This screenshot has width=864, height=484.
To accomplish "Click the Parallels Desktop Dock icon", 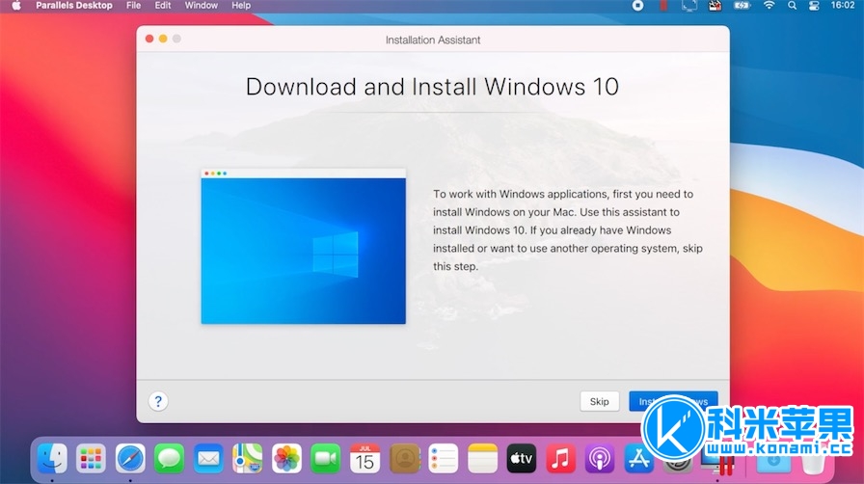I will pos(716,460).
